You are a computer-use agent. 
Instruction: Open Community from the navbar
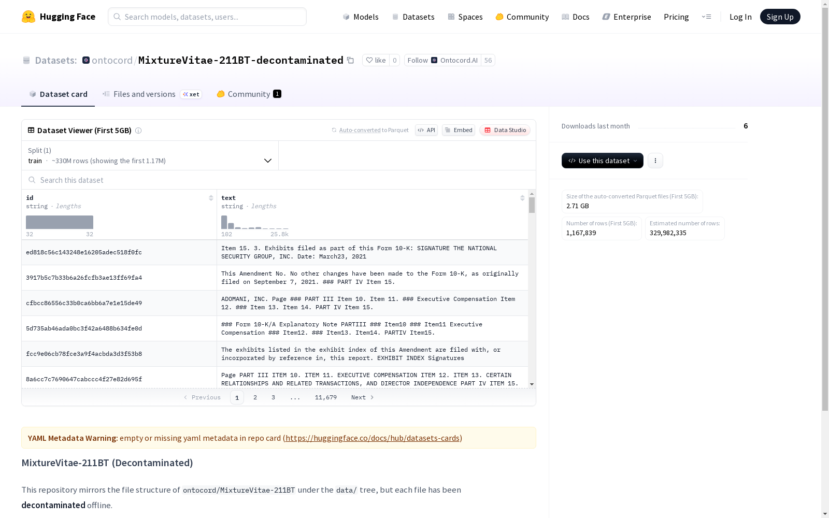(522, 17)
